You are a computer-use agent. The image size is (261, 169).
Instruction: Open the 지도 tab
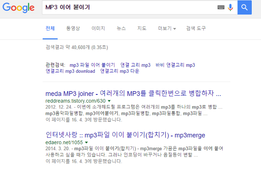[142, 28]
